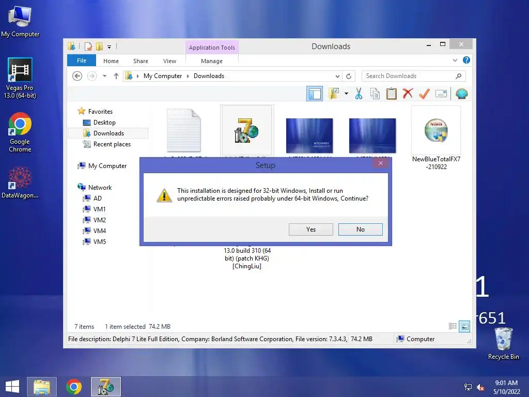Viewport: 529px width, 397px height.
Task: Select the blank document file thumbnail
Action: [184, 130]
